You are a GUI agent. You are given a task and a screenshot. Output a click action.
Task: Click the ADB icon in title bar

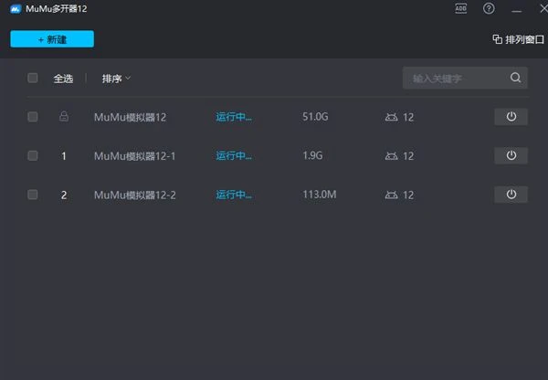(x=461, y=8)
